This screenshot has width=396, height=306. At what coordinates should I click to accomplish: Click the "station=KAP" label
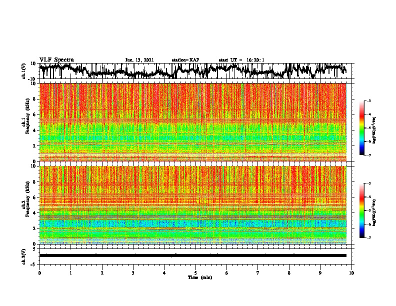tap(185, 60)
